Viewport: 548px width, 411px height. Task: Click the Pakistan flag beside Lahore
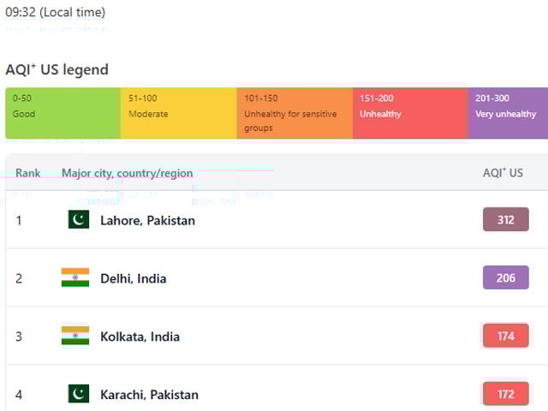[x=78, y=220]
